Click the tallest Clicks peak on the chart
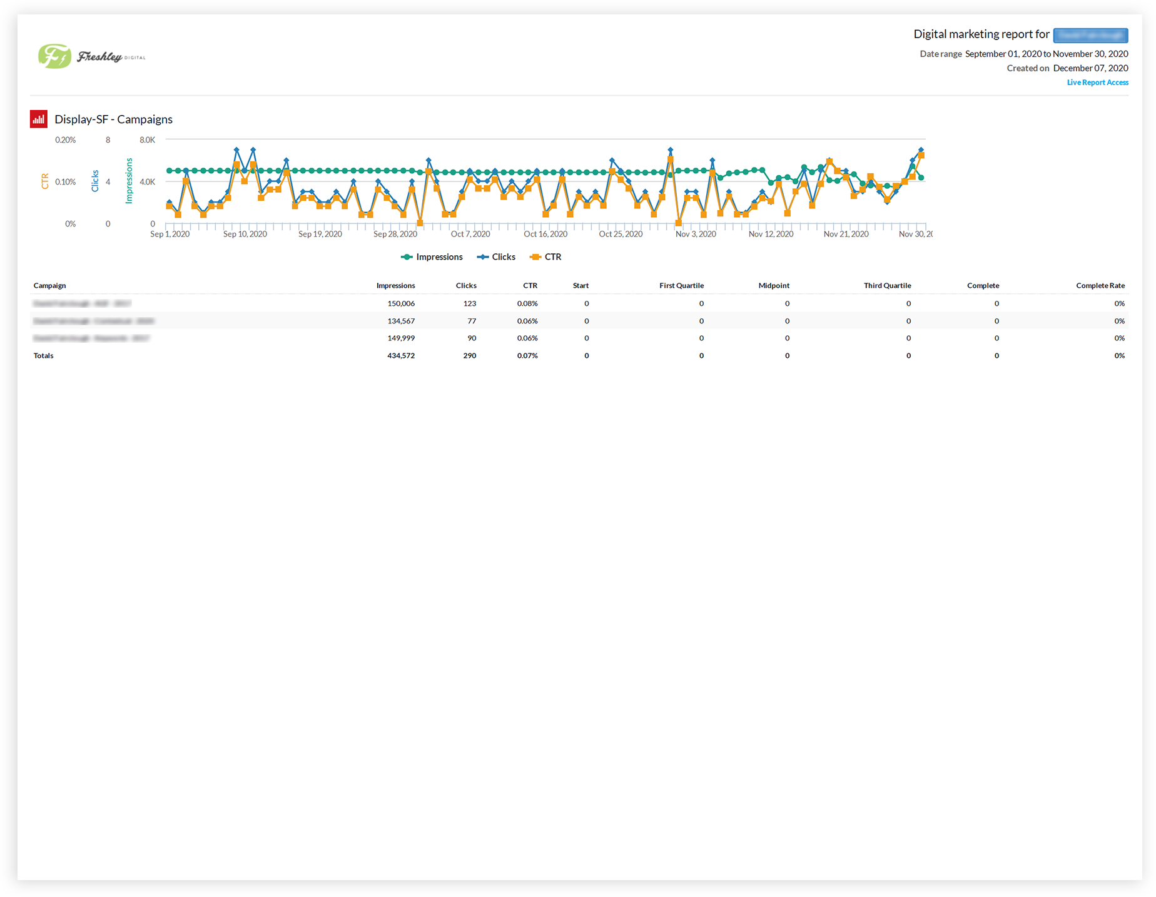The height and width of the screenshot is (897, 1156). click(x=236, y=149)
